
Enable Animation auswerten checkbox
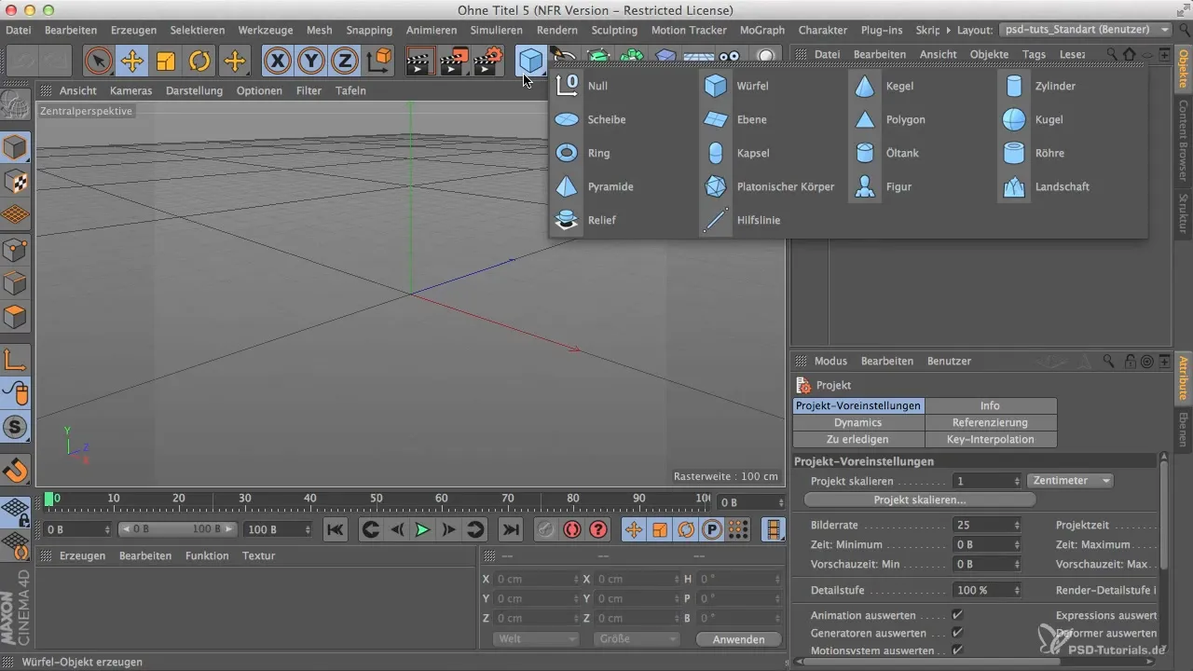[957, 616]
